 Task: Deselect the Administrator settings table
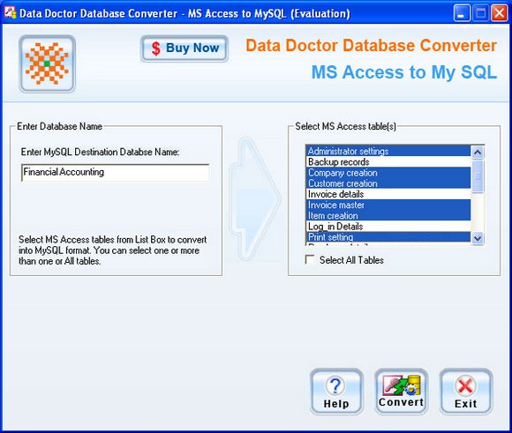[388, 151]
